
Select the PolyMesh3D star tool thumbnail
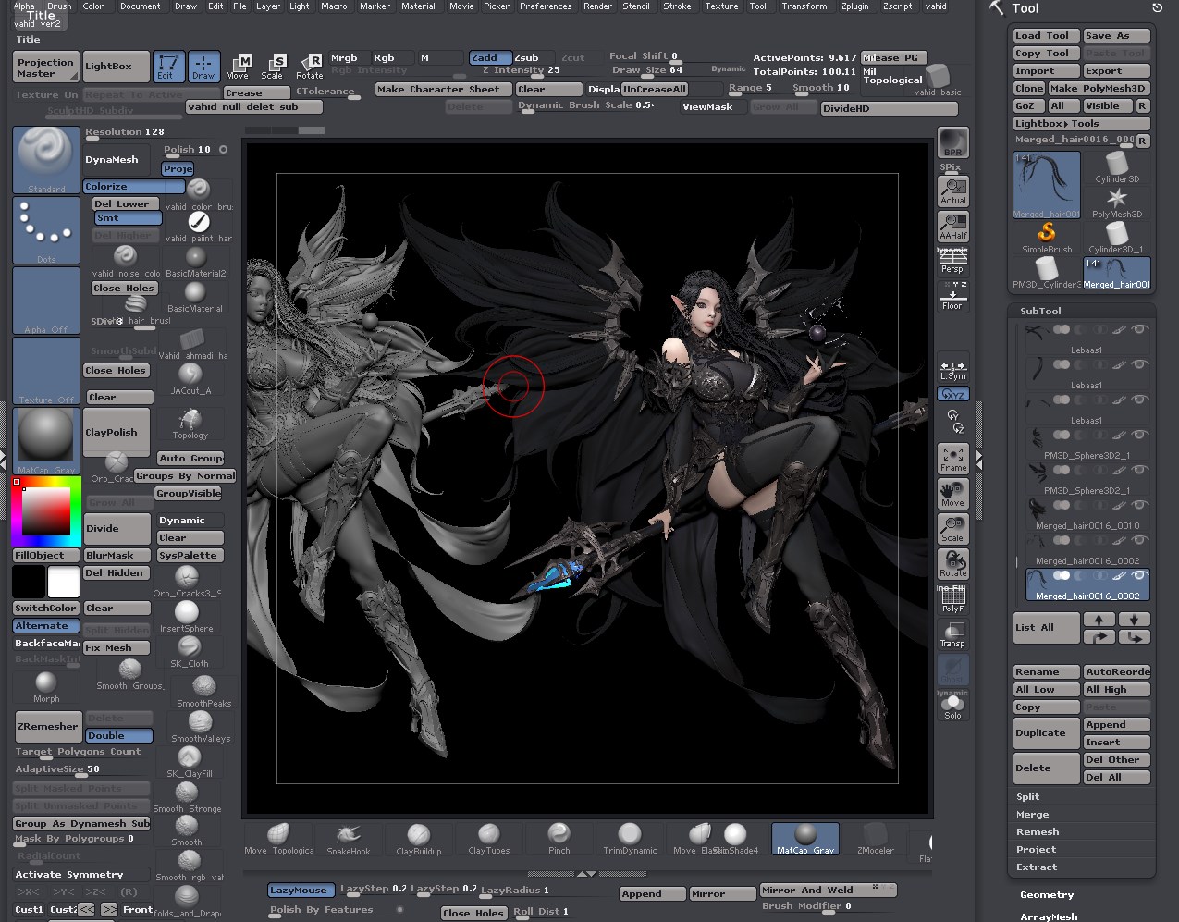[1117, 202]
